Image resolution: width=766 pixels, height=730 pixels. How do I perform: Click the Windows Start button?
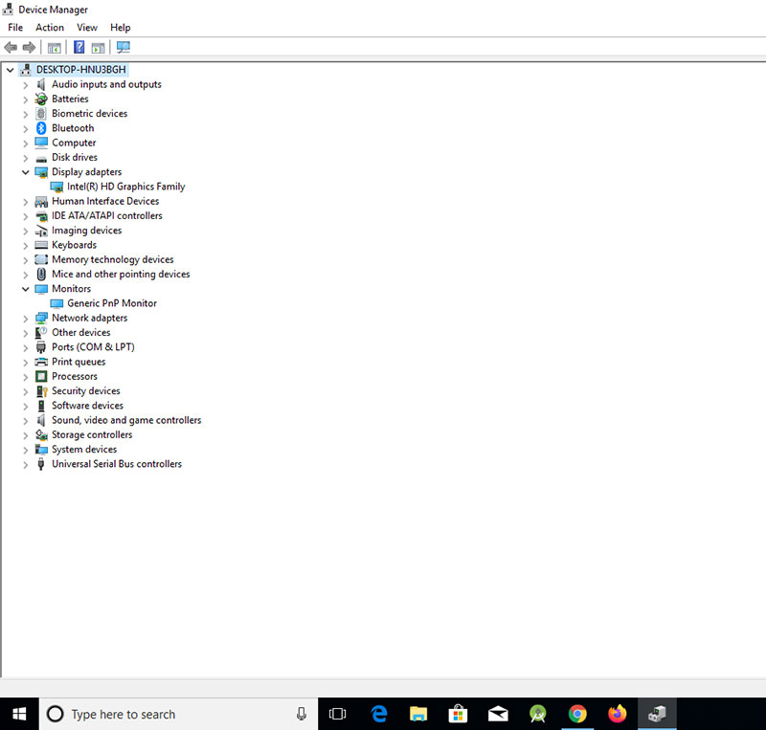point(19,714)
